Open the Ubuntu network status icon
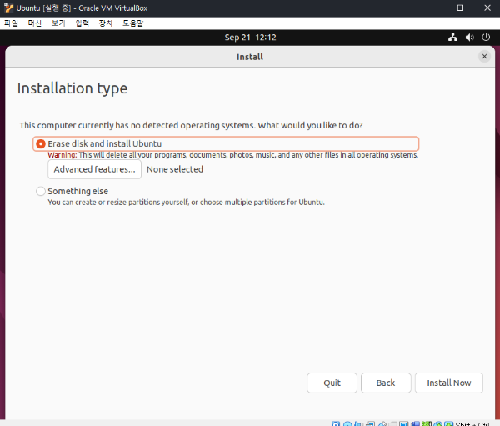The height and width of the screenshot is (426, 500). (452, 38)
